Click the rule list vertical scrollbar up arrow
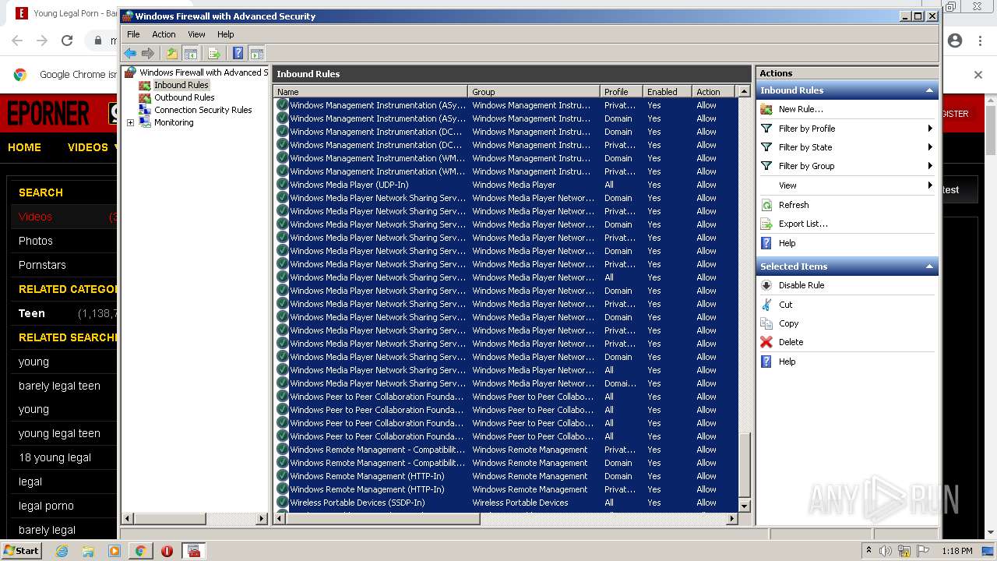Viewport: 997px width, 561px height. (744, 92)
